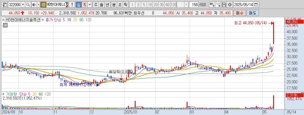
Task: Click the 배당락 ex-dividend marker
Action: click(x=121, y=72)
